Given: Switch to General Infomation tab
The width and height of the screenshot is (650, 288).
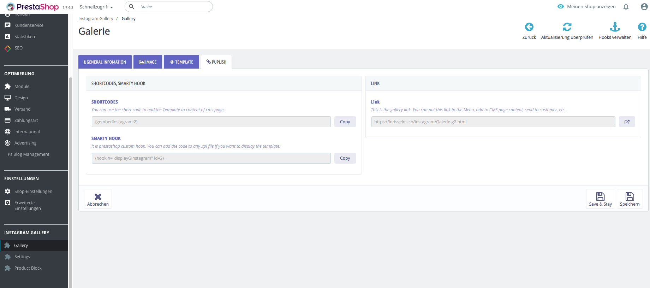Looking at the screenshot, I should coord(105,62).
